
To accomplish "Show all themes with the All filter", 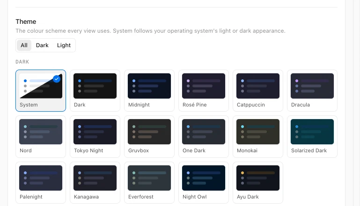I will [x=24, y=45].
